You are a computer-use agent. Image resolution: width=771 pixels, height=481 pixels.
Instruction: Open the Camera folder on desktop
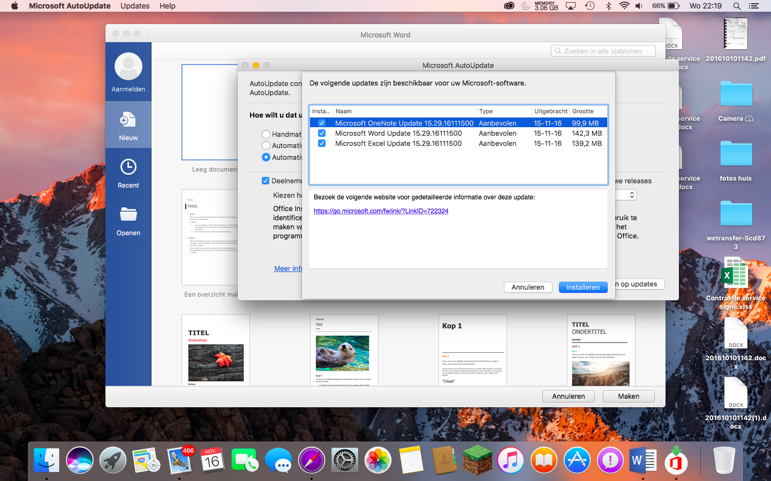[x=736, y=95]
